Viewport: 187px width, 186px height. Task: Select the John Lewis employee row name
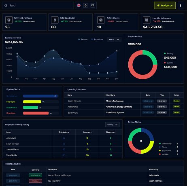pos(11,138)
